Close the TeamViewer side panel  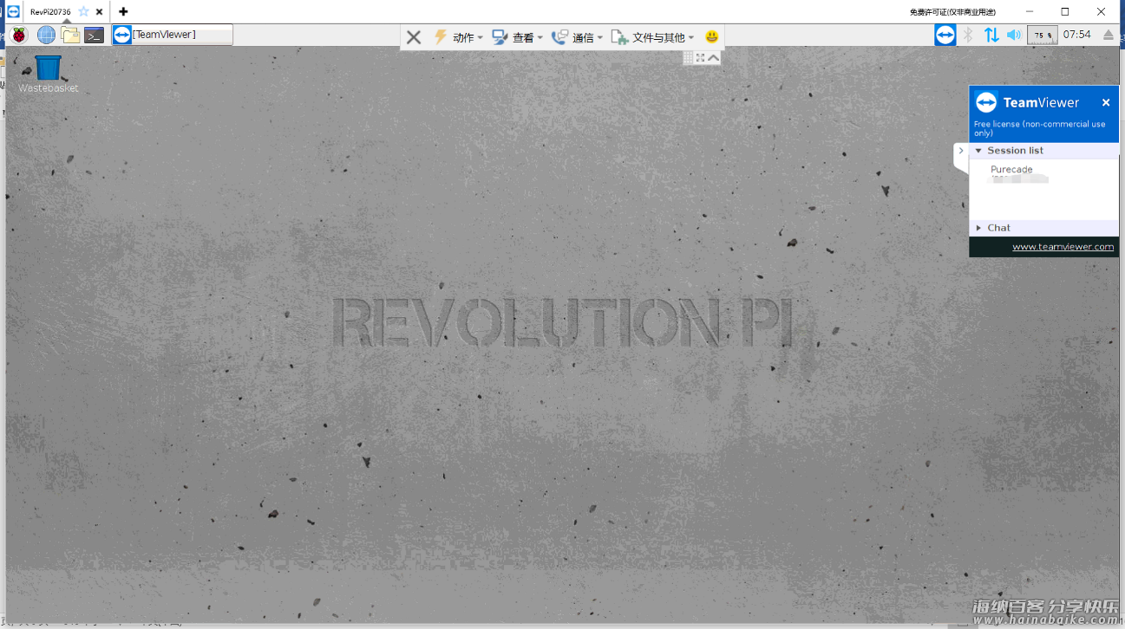1106,102
